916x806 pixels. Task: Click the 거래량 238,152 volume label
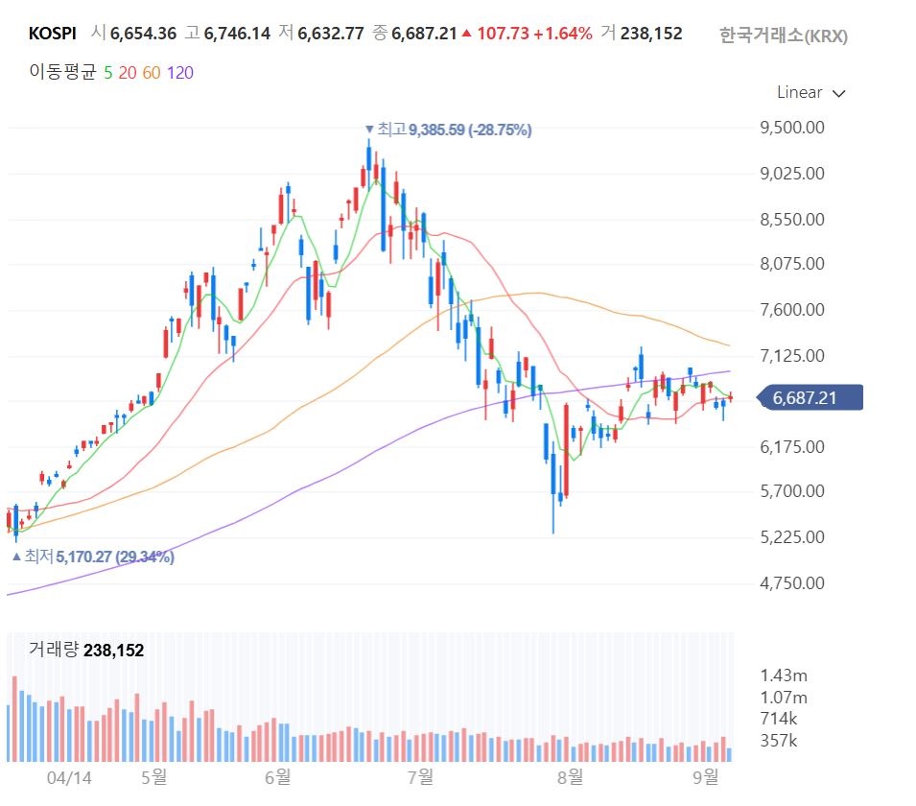(x=86, y=650)
